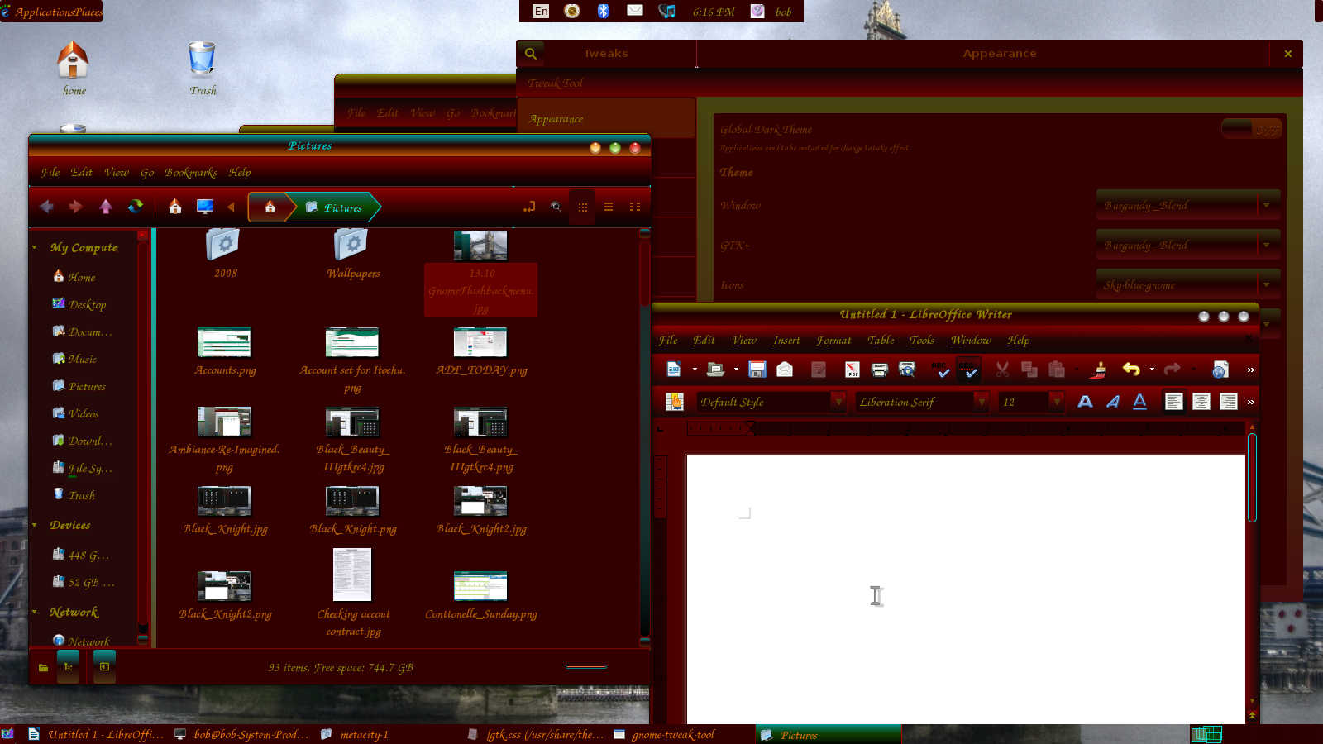Click the email document envelope icon
Image resolution: width=1323 pixels, height=744 pixels.
tap(785, 370)
